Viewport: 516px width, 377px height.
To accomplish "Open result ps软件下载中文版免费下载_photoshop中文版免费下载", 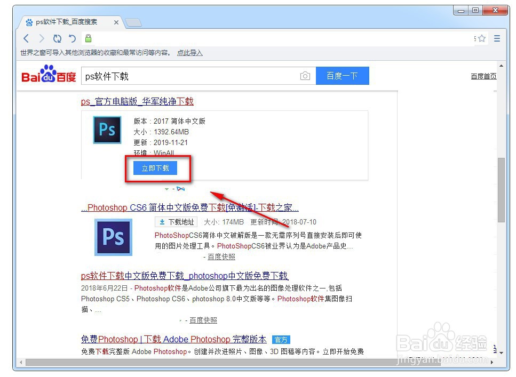I will (185, 276).
